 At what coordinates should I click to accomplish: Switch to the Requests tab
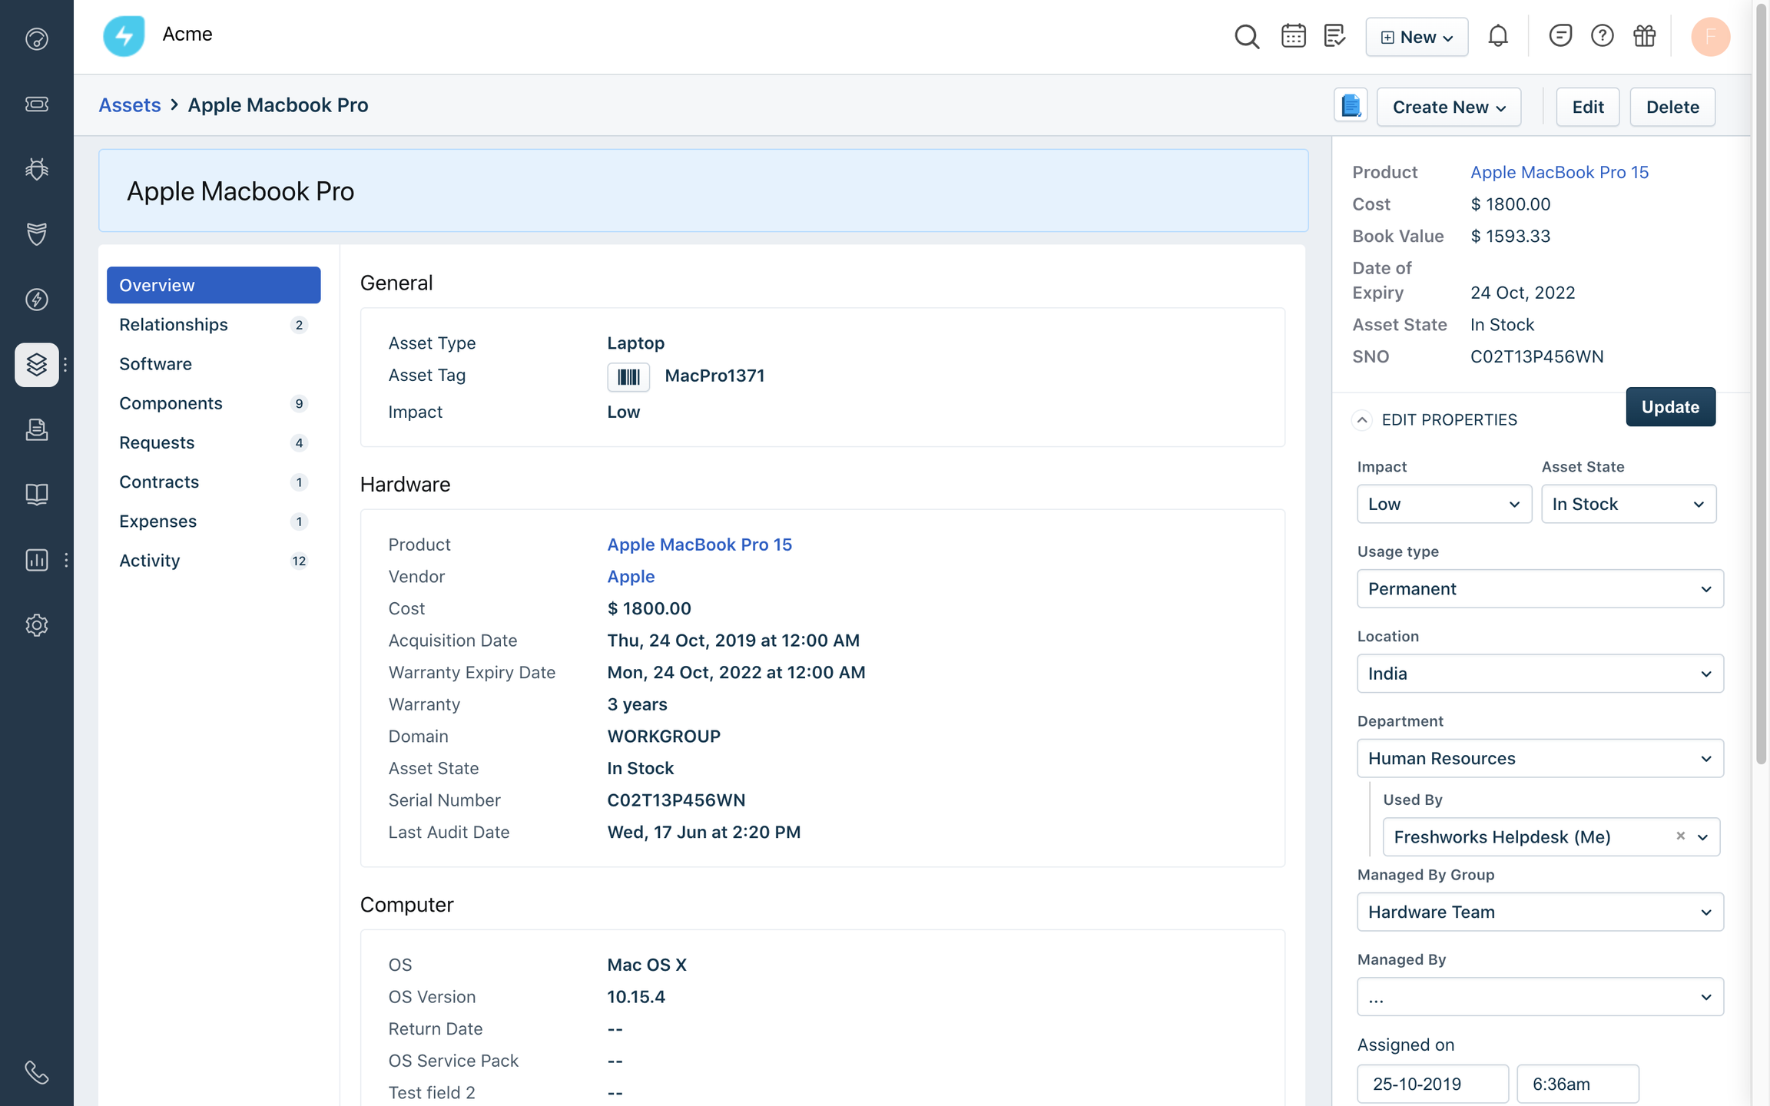pyautogui.click(x=214, y=442)
